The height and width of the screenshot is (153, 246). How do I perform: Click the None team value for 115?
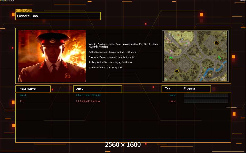[172, 101]
